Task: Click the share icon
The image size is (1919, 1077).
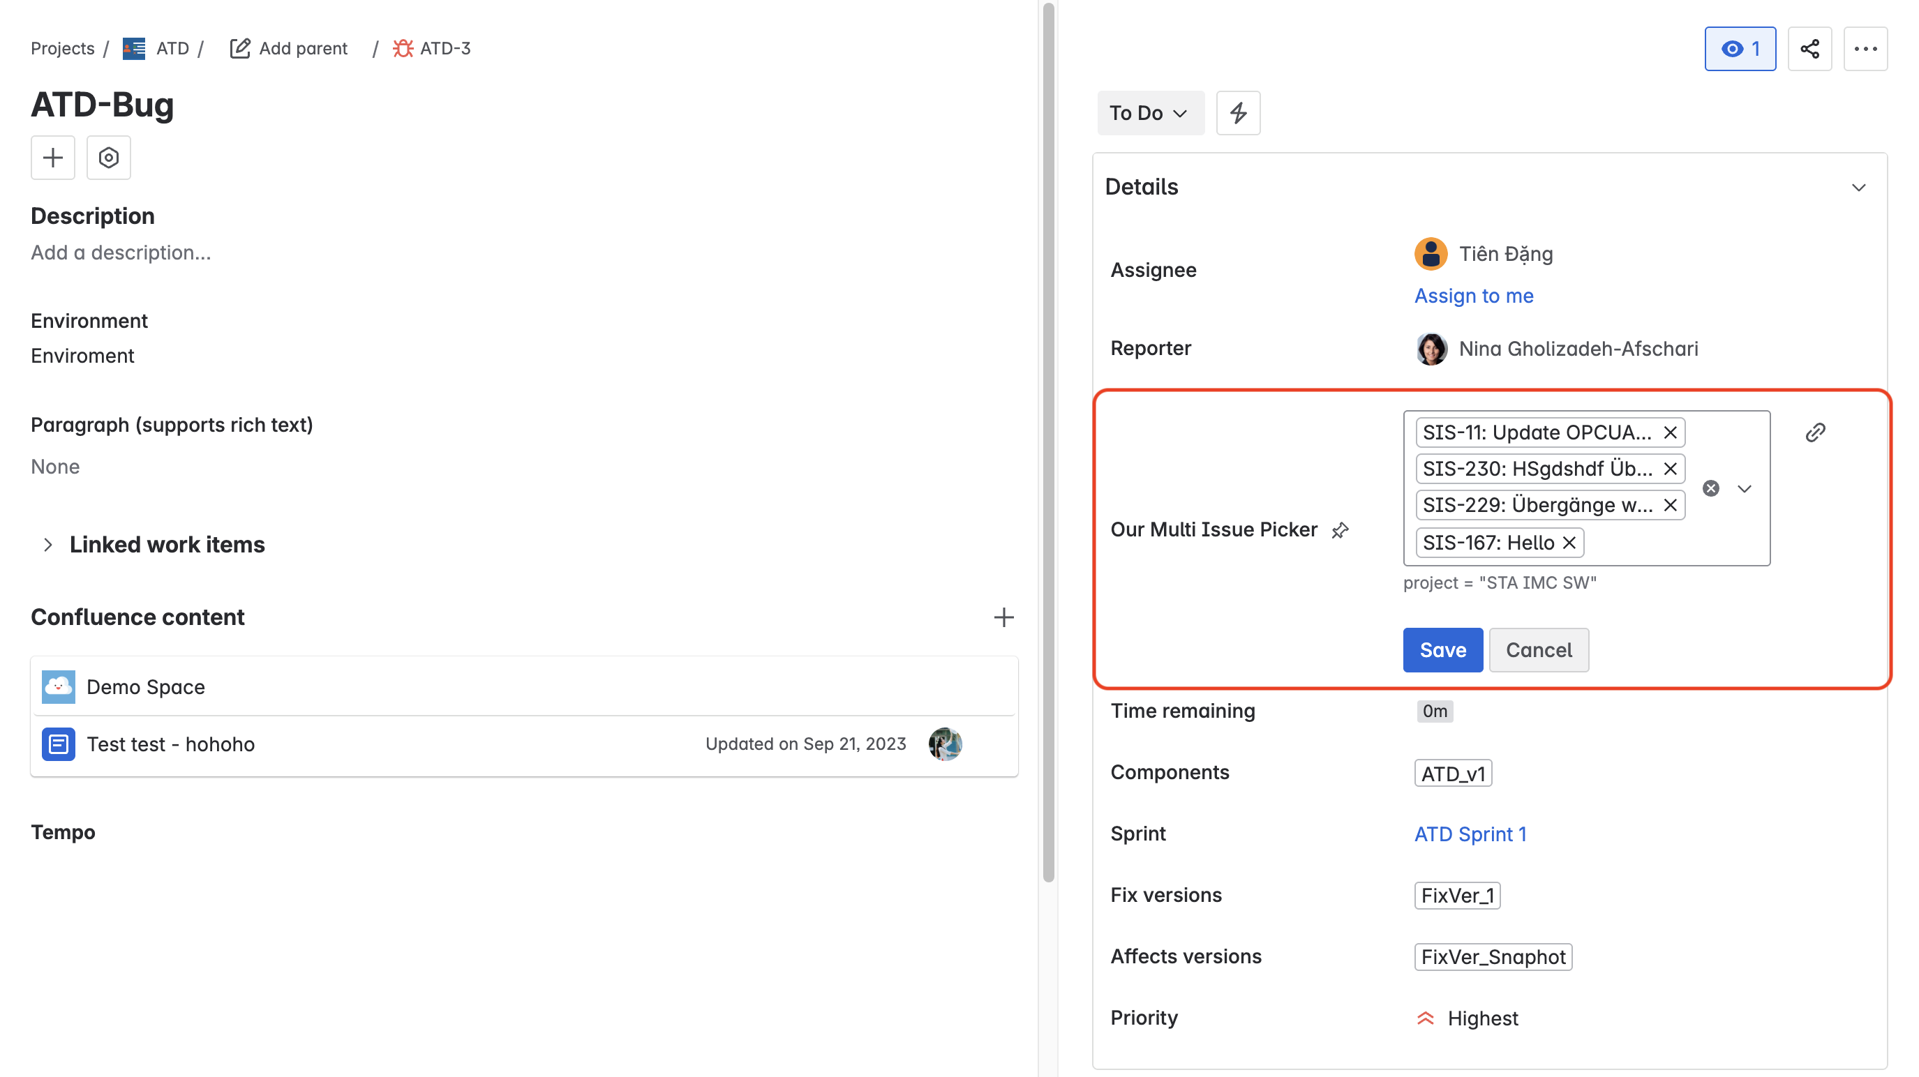Action: [1810, 48]
